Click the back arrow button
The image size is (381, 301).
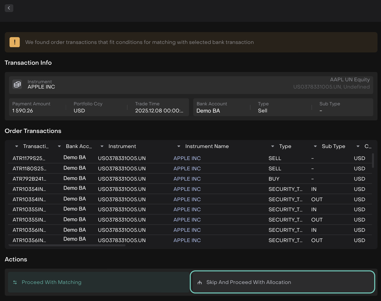click(x=9, y=8)
